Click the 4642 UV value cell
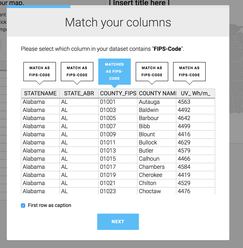This screenshot has width=243, height=248. click(196, 118)
